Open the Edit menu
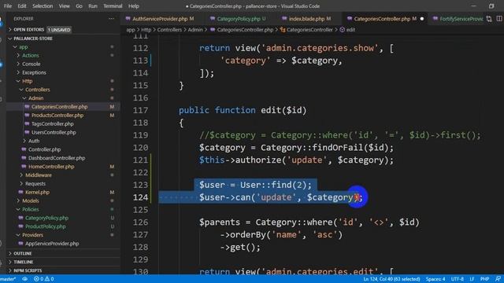 pos(22,6)
